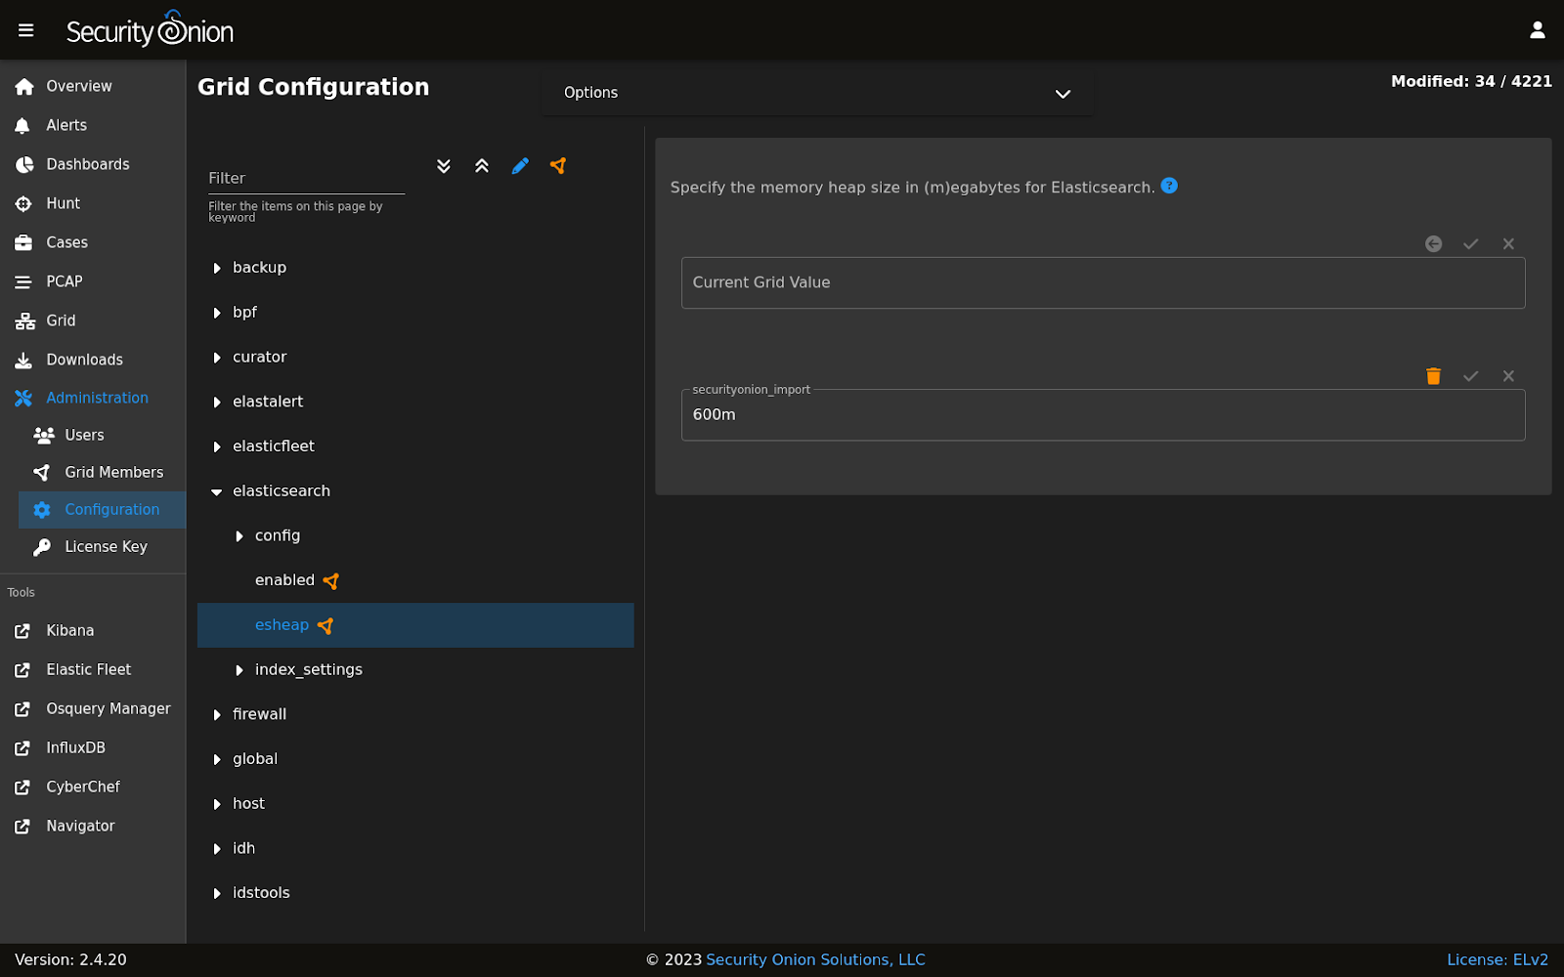Open Overview from the sidebar
1564x977 pixels.
(x=93, y=86)
